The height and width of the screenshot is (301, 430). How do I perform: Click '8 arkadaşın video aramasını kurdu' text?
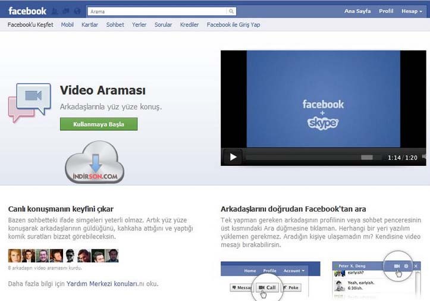[45, 268]
